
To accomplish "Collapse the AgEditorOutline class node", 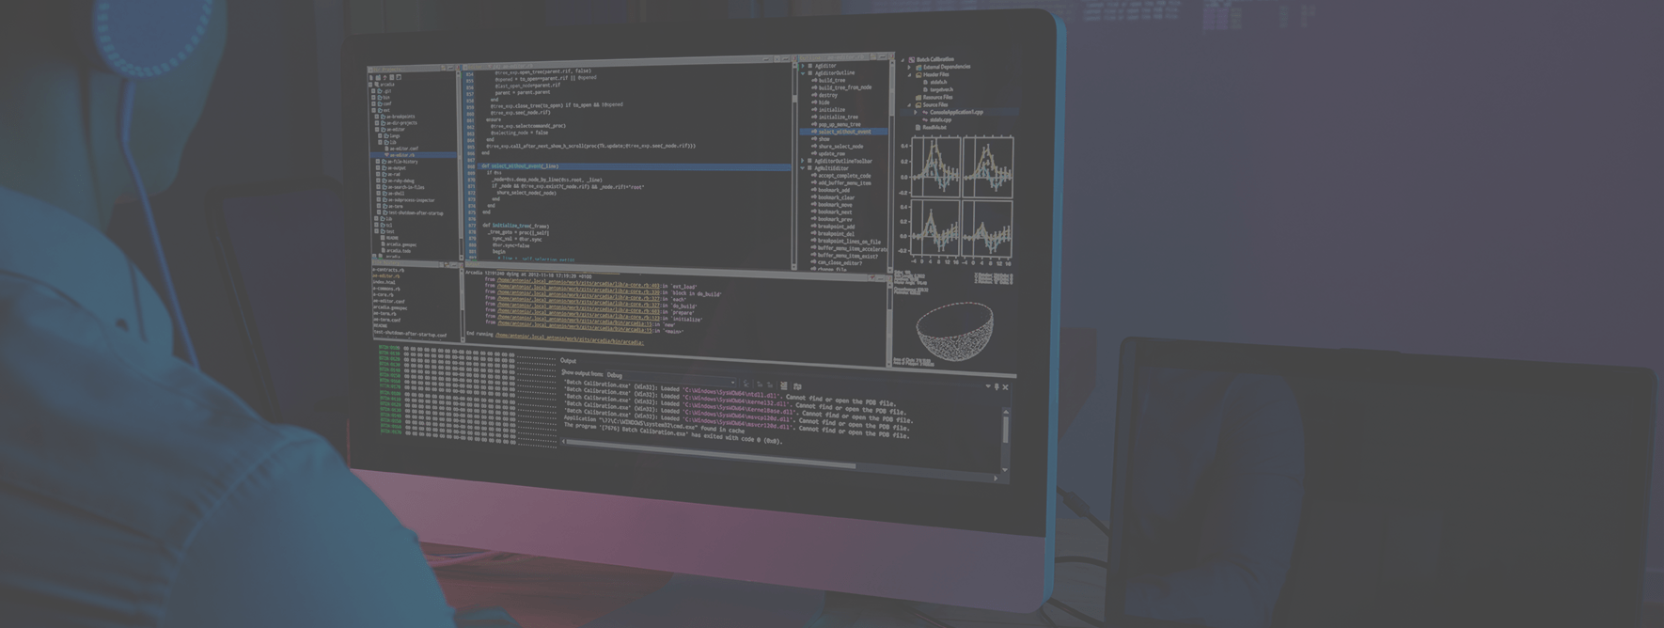I will 803,72.
